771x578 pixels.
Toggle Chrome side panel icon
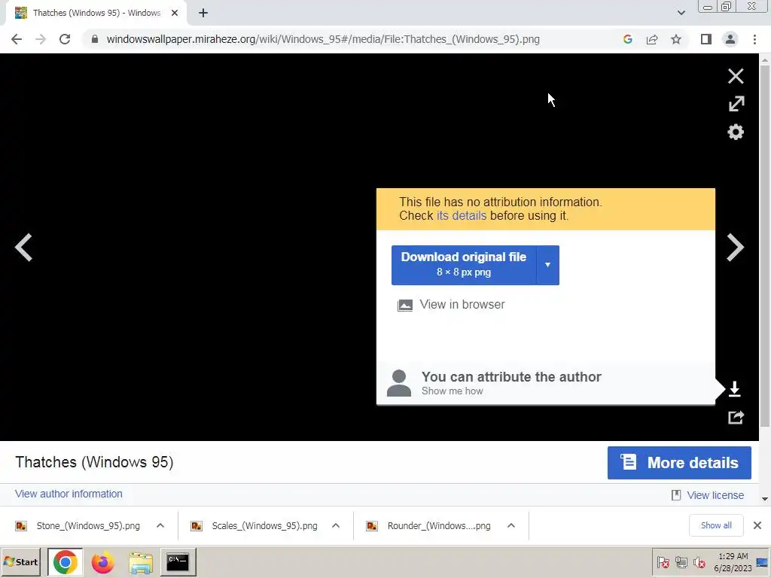pos(706,39)
